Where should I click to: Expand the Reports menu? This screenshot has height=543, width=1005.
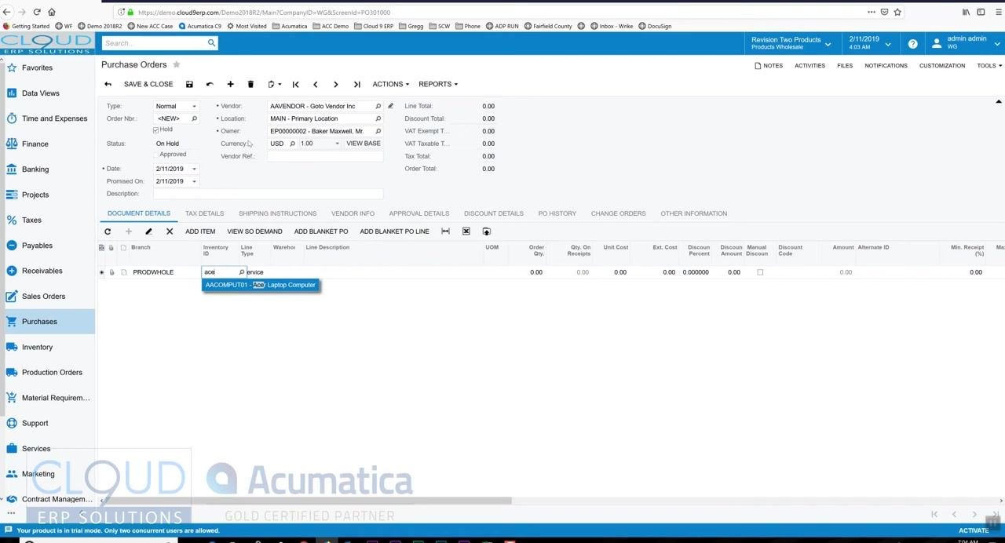[437, 84]
